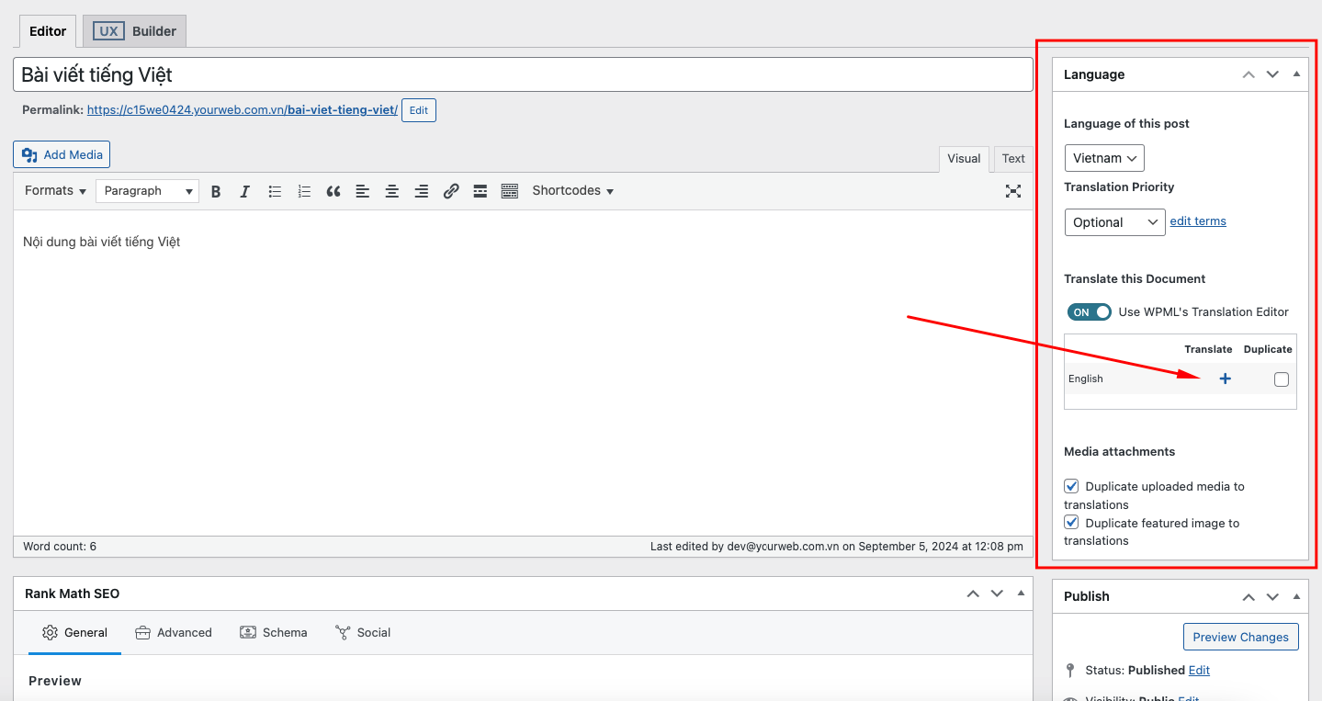Check the Duplicate box for English
Image resolution: width=1322 pixels, height=701 pixels.
pyautogui.click(x=1282, y=379)
